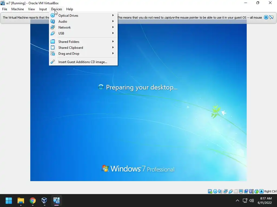
Task: Choose Shared Clipboard menu entry
Action: 83,48
